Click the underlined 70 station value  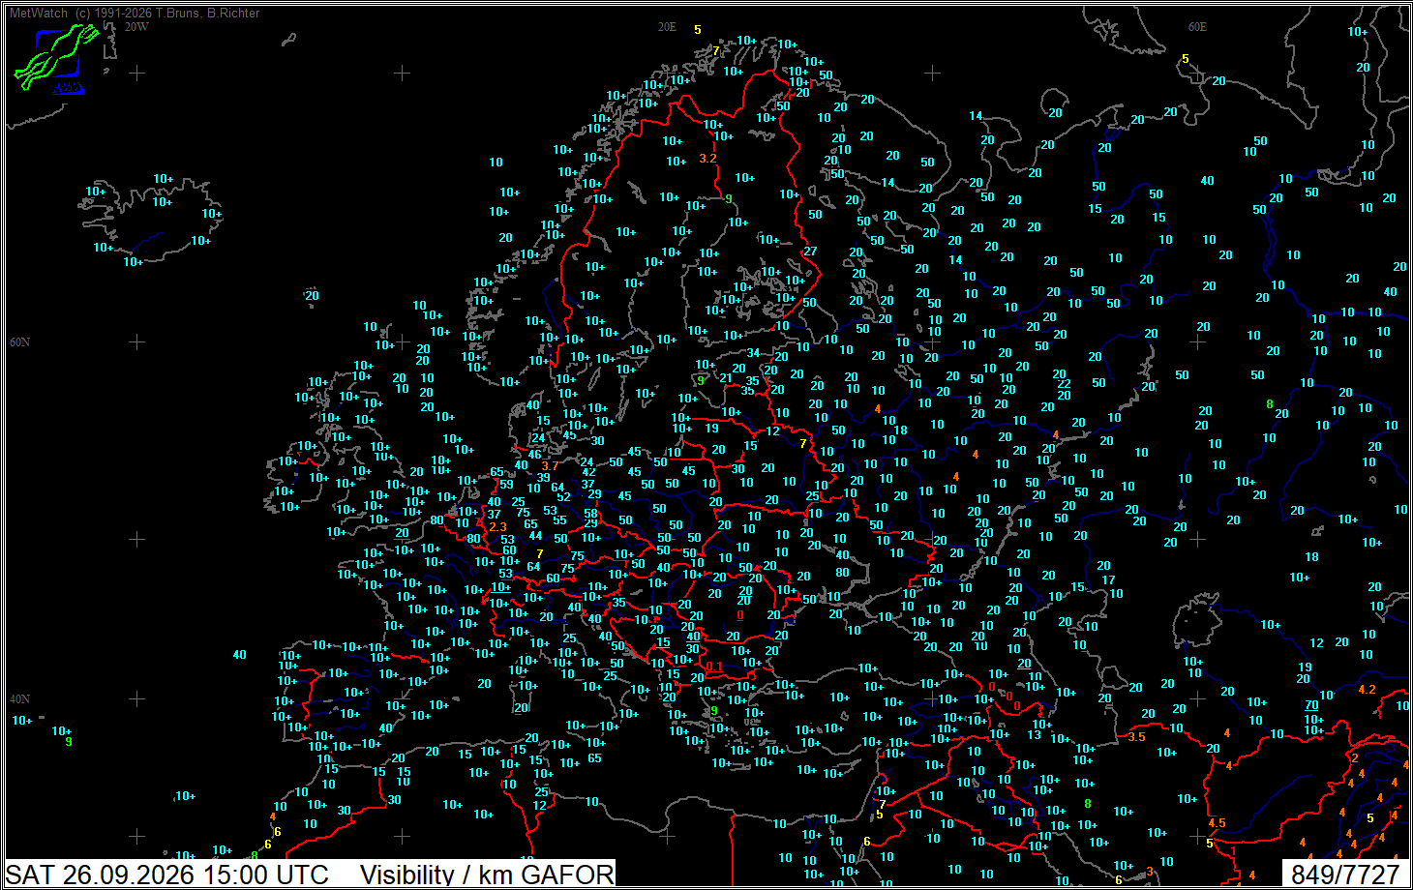coord(1311,705)
